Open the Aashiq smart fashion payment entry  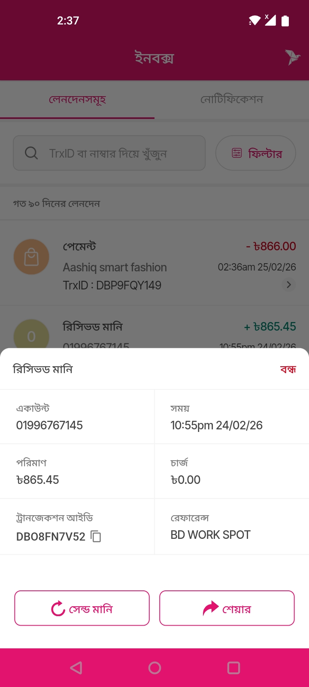point(142,266)
